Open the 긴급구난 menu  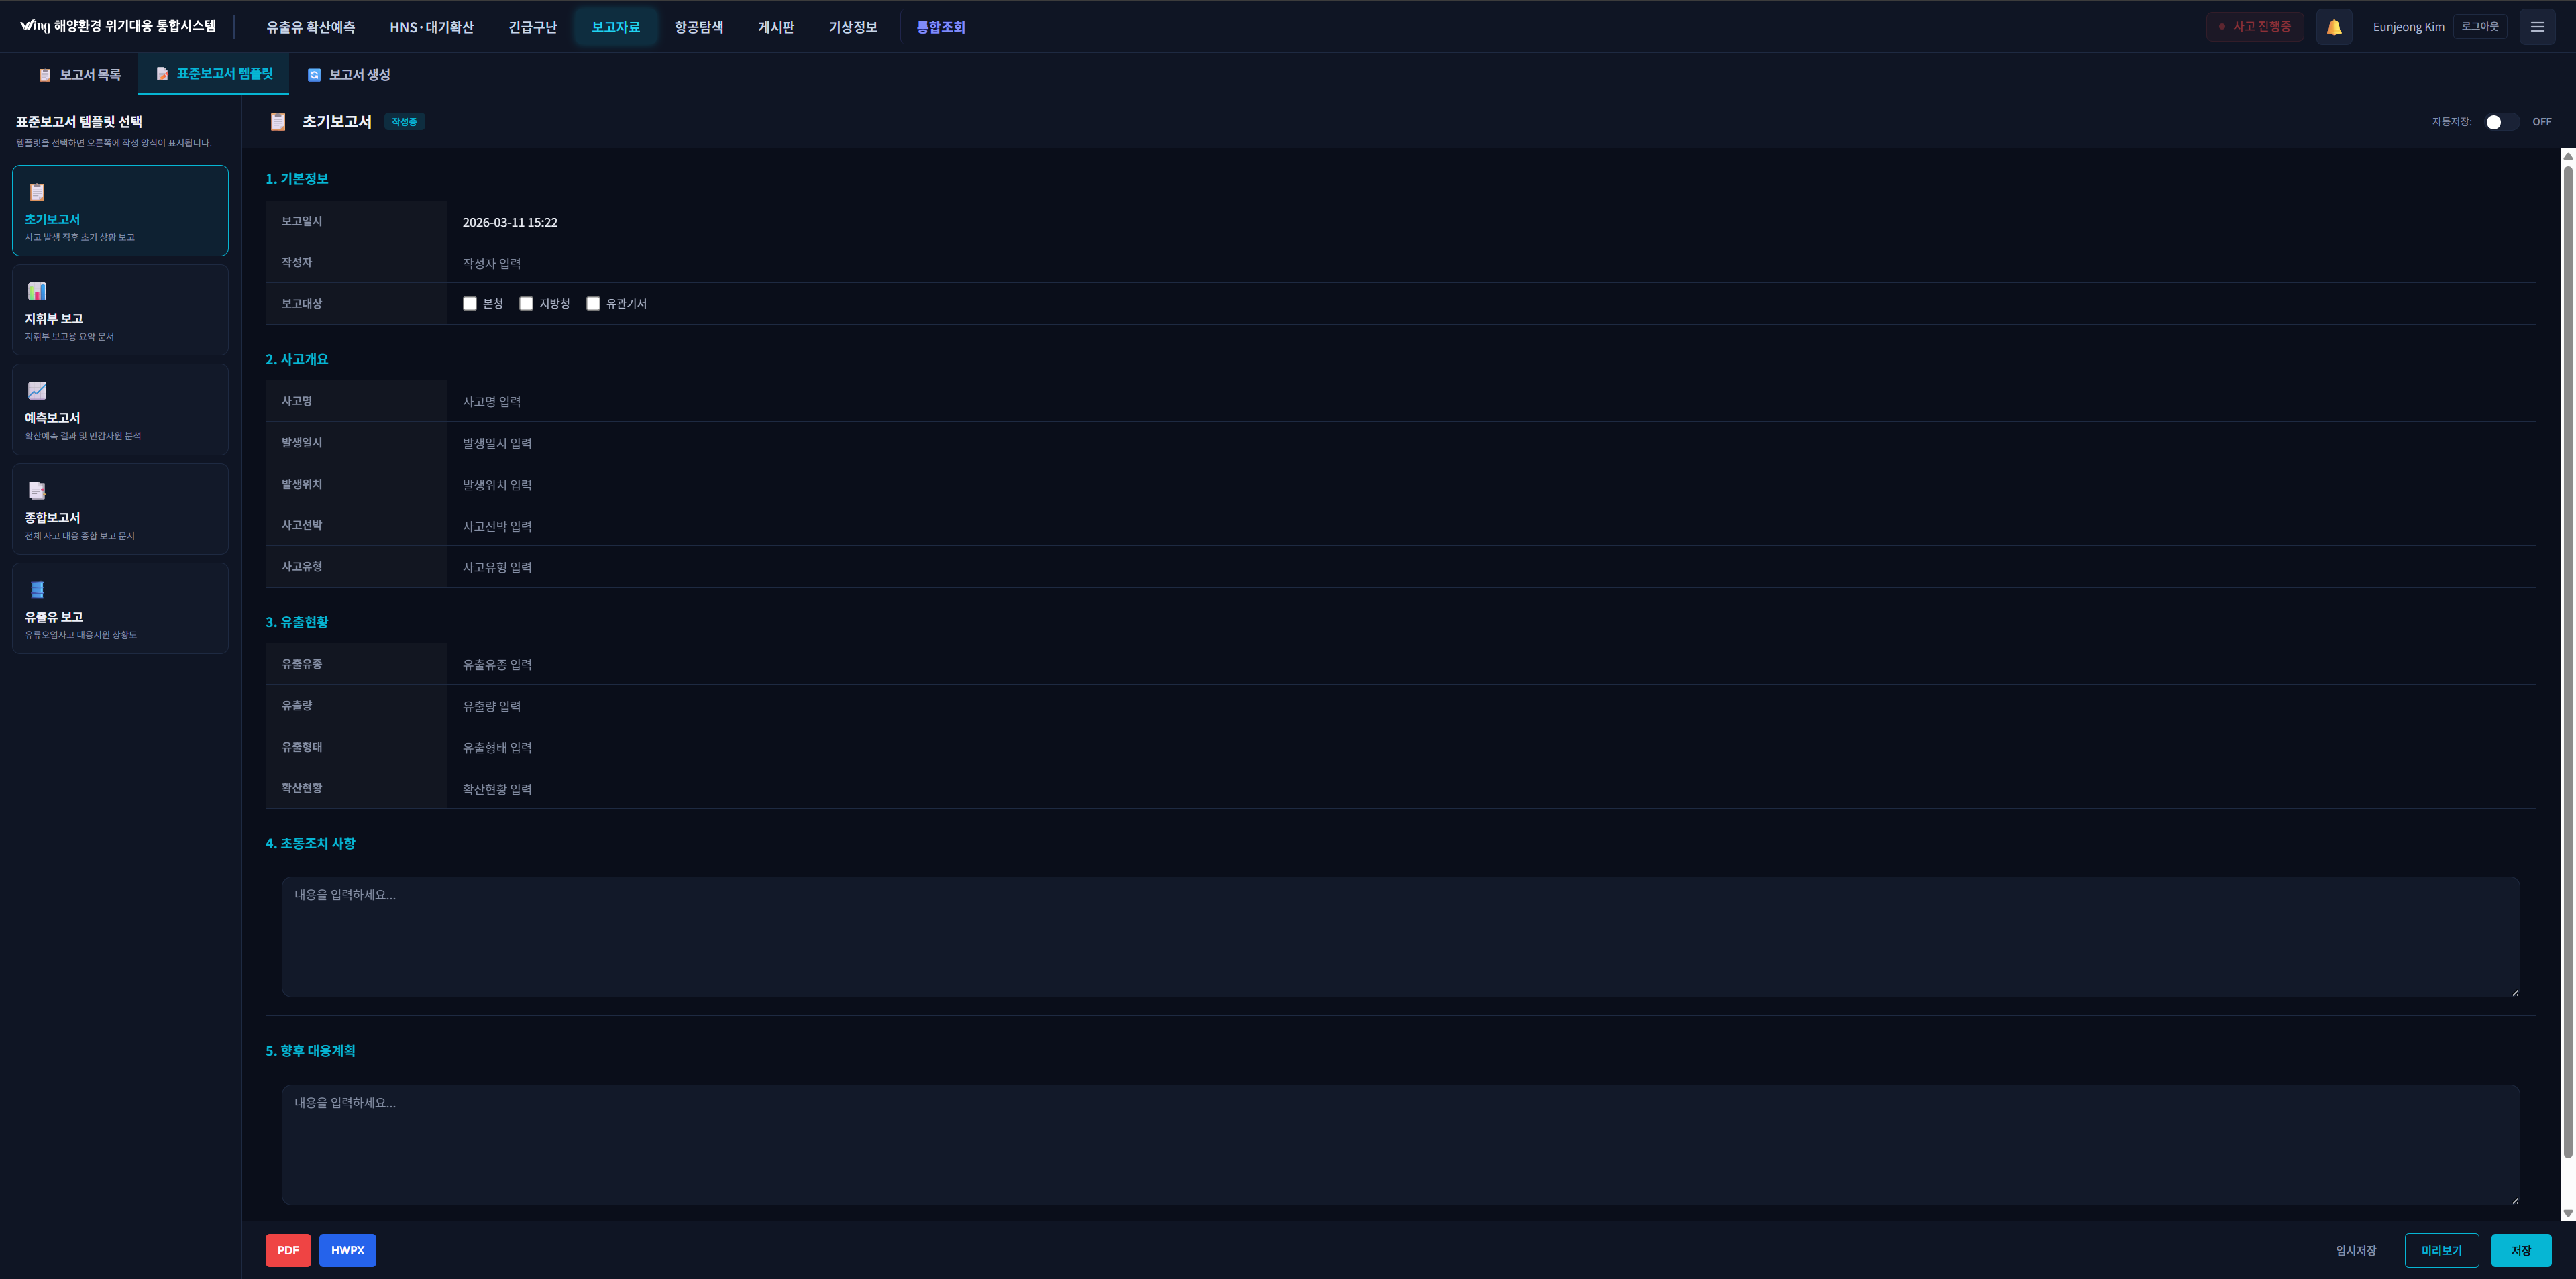point(532,27)
